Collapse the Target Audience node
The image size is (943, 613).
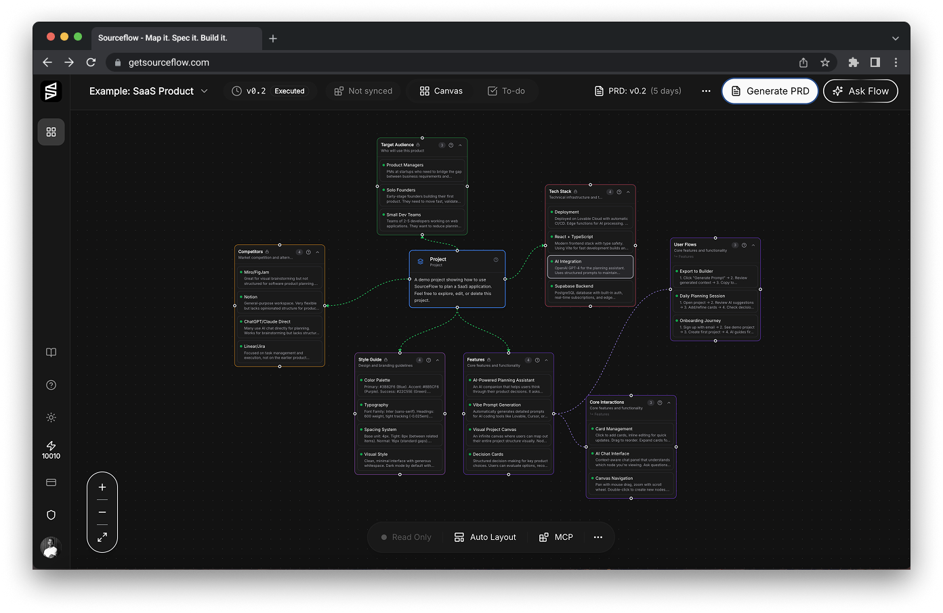tap(460, 145)
